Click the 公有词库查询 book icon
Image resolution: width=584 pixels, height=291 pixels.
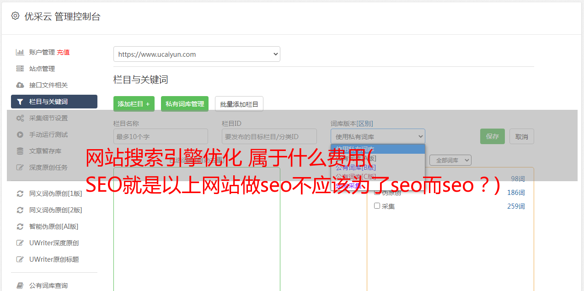[x=20, y=286]
